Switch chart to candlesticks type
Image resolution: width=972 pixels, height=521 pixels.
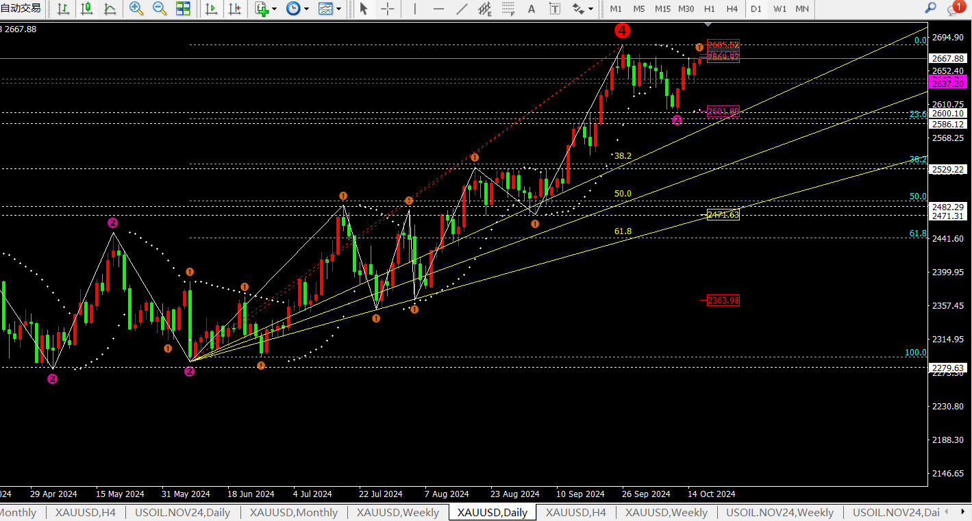tap(86, 9)
